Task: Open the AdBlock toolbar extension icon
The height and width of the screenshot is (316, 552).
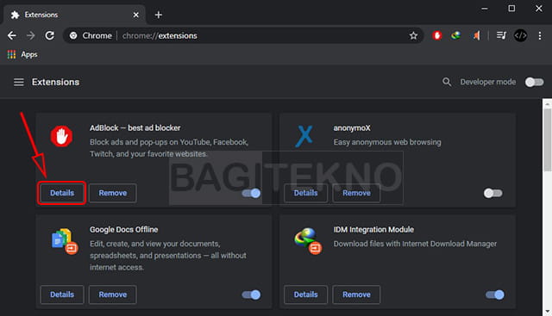Action: point(437,35)
